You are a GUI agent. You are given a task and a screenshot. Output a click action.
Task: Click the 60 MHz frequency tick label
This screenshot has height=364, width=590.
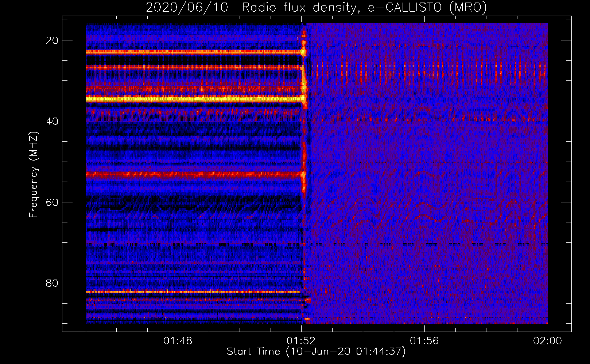tap(52, 202)
